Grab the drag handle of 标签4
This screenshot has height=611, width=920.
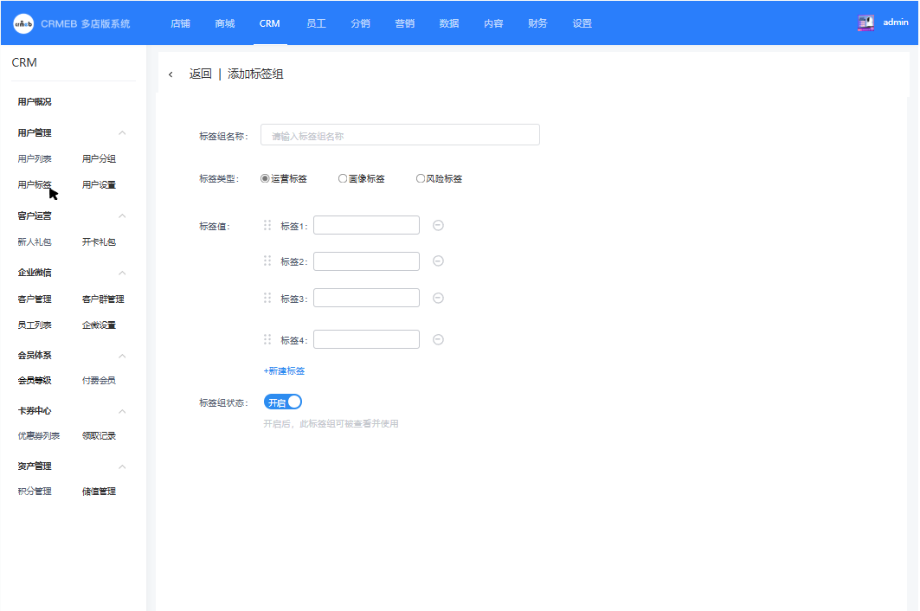pos(267,340)
